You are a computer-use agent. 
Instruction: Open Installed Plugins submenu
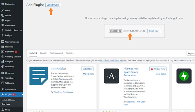point(8,100)
